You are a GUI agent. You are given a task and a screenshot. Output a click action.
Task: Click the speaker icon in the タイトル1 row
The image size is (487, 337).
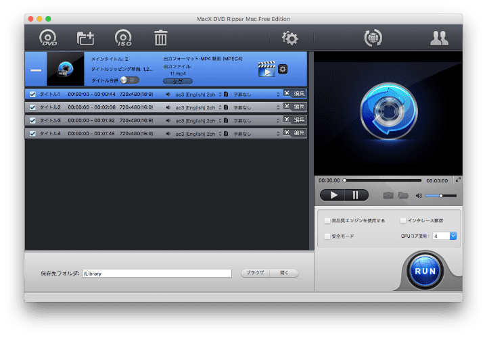click(168, 95)
